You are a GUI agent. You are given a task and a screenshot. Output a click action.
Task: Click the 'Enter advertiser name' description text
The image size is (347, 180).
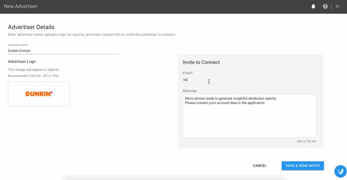click(92, 35)
